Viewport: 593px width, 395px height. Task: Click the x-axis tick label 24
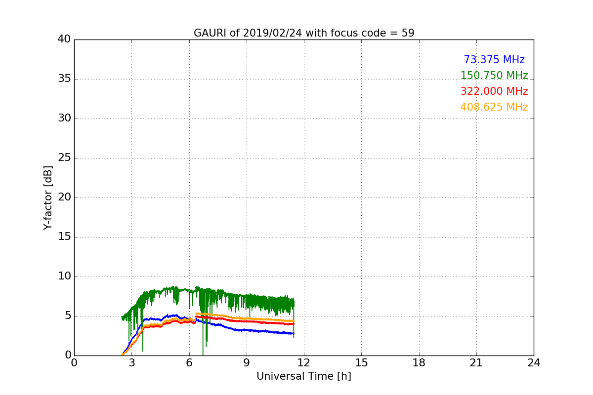(x=534, y=362)
